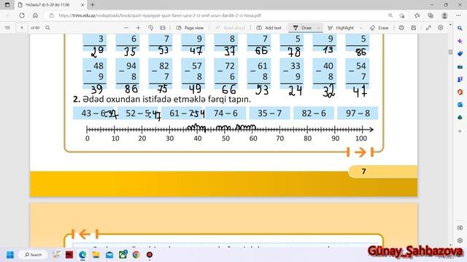Image resolution: width=467 pixels, height=262 pixels.
Task: Enter PDF full screen mode
Action: click(428, 28)
